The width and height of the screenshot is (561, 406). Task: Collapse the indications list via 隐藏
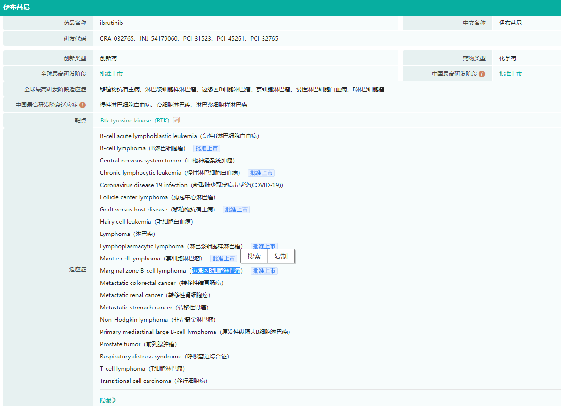click(107, 400)
